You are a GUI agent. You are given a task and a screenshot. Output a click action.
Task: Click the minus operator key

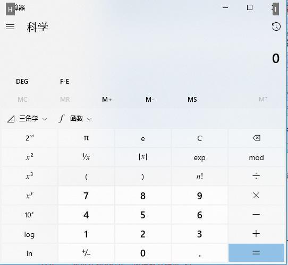pyautogui.click(x=256, y=215)
